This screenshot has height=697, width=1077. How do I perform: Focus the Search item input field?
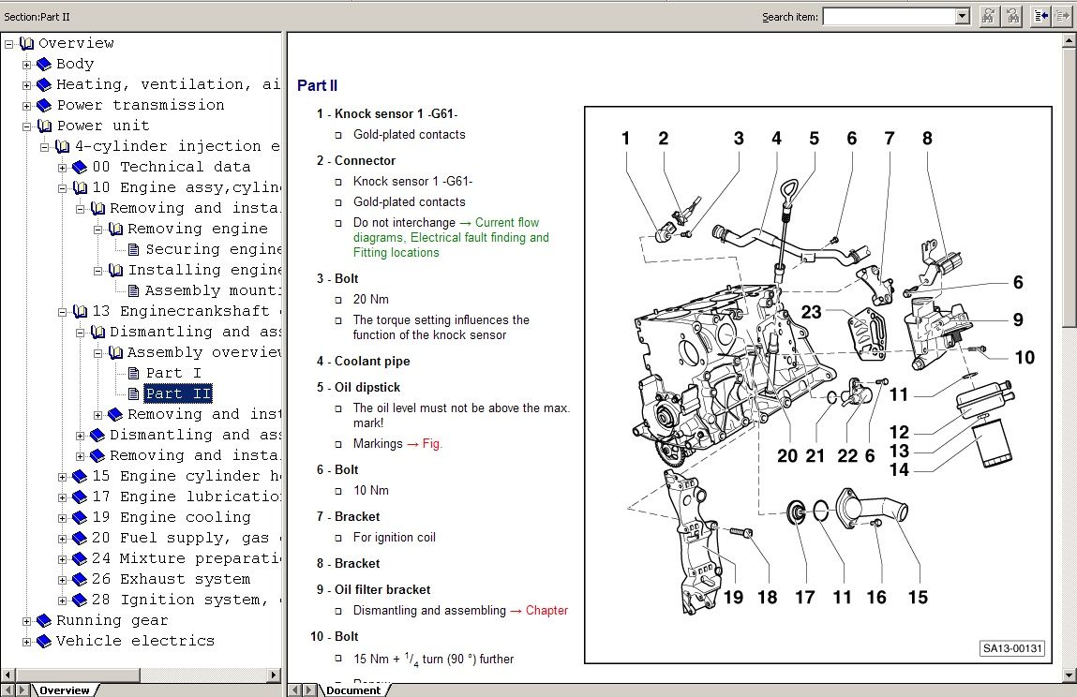coord(890,17)
